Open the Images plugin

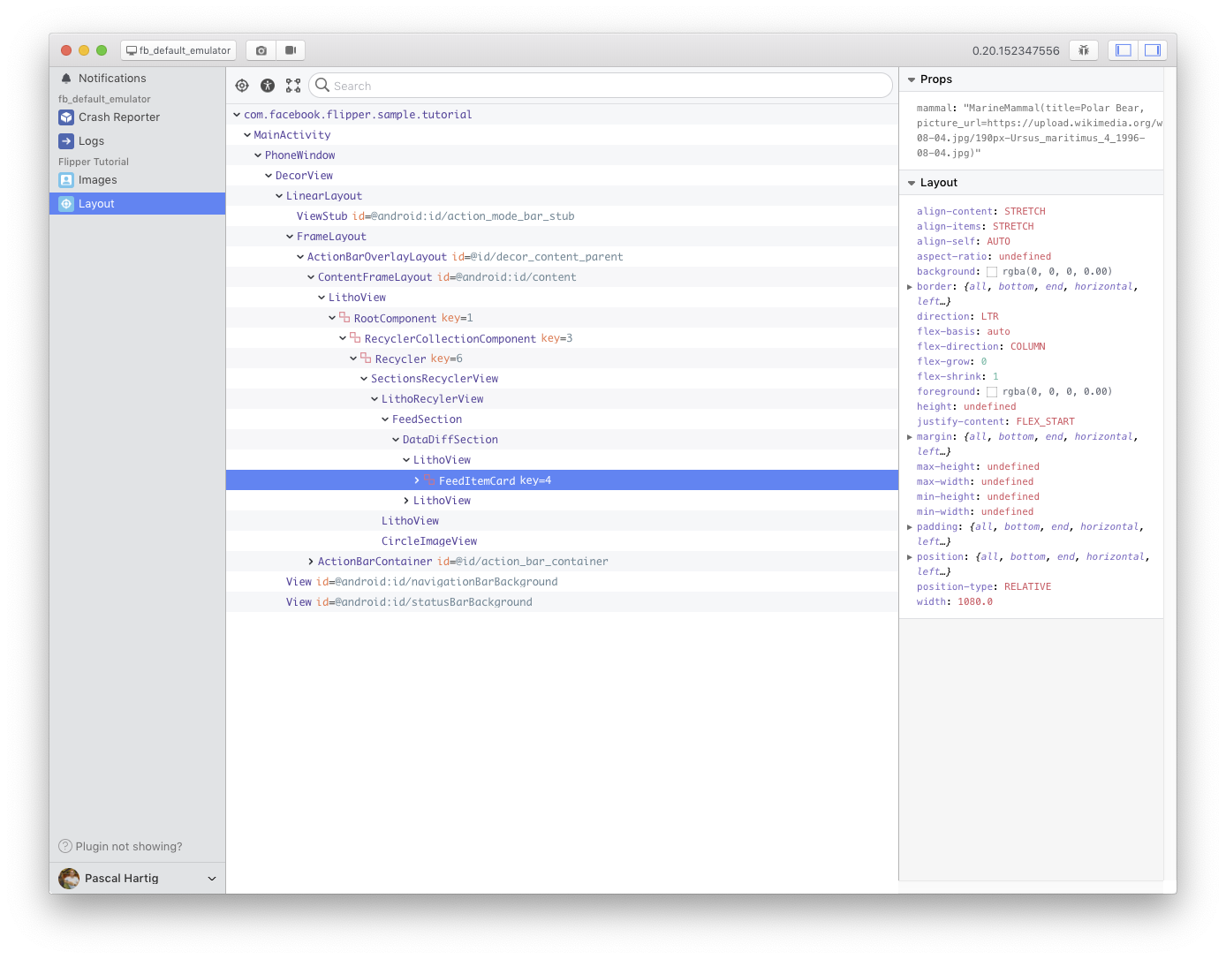pyautogui.click(x=97, y=179)
